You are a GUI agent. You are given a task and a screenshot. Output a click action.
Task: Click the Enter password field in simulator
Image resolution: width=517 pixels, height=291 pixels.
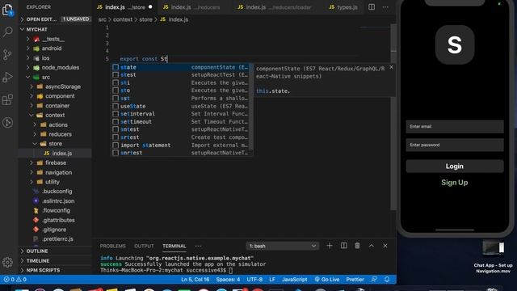pyautogui.click(x=454, y=145)
